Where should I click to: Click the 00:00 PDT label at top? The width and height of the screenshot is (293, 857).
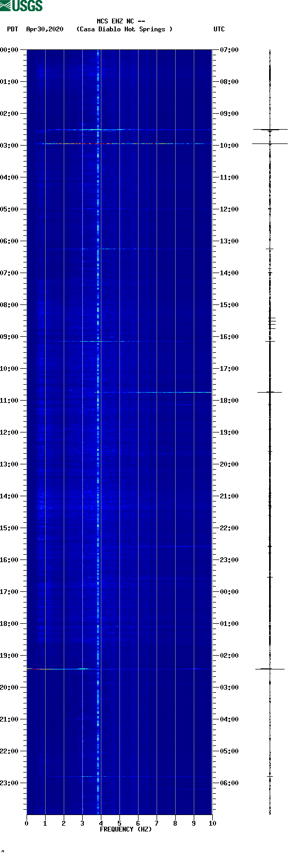10,49
